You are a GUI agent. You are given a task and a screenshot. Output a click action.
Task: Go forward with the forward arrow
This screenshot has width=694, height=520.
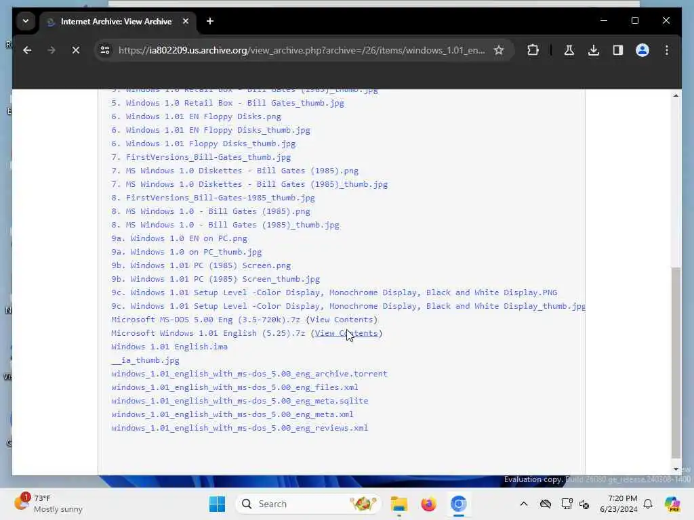52,50
